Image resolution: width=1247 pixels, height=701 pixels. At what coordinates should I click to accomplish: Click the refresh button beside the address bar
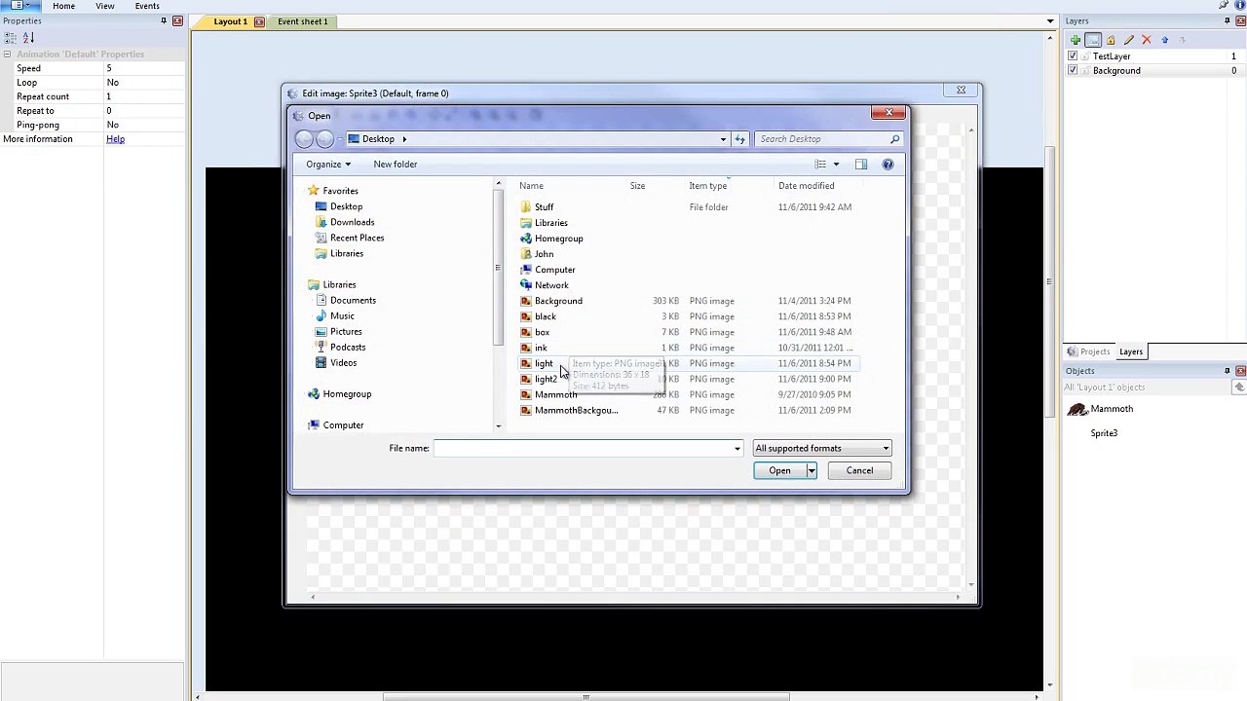(739, 139)
